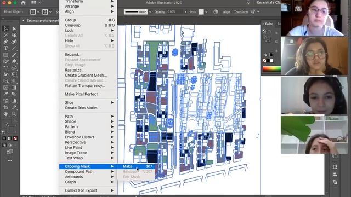Select the Rectangle tool
This screenshot has height=197, width=351.
tap(5, 55)
